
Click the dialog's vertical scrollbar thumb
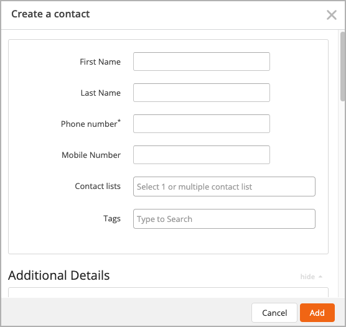[343, 66]
